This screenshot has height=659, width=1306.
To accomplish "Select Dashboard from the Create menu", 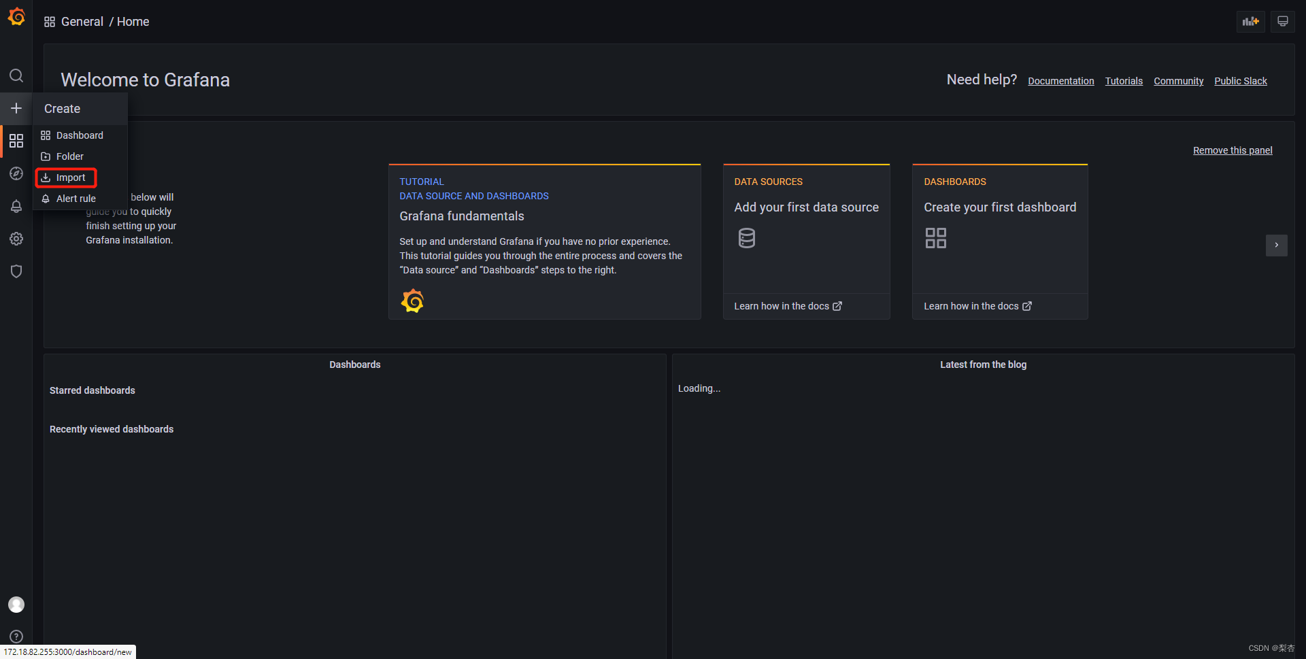I will [80, 135].
